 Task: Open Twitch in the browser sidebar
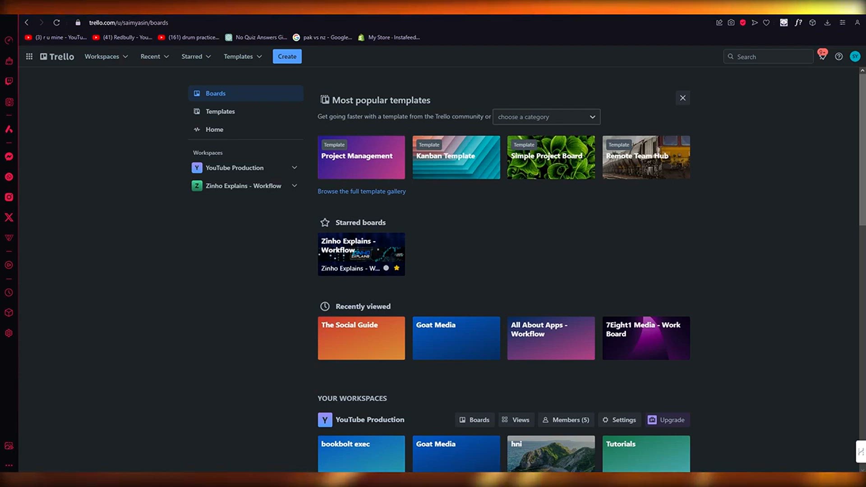tap(9, 81)
